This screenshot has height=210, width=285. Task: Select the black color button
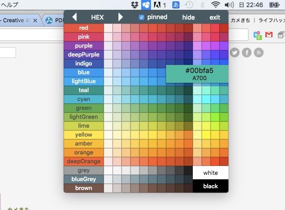click(211, 186)
